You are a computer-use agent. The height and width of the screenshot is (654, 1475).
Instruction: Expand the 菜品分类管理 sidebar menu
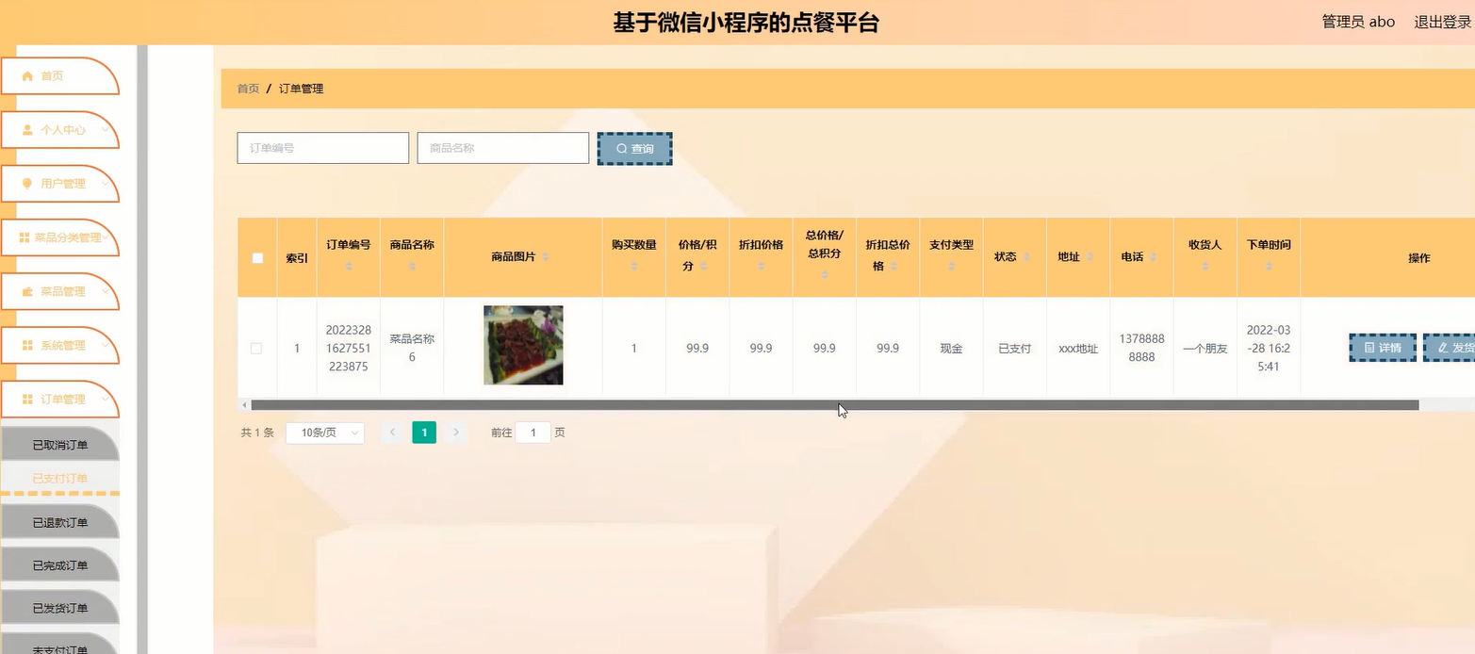point(59,237)
